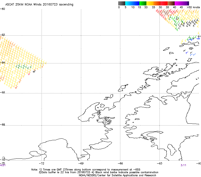201x177 pixels.
Task: Click the -64 latitude axis label
Action: click(2, 63)
